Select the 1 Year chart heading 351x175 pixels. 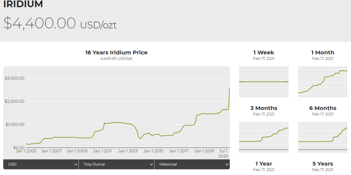pyautogui.click(x=264, y=164)
